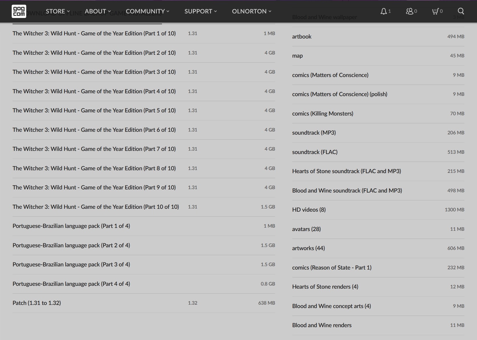Click the 1300 MB HD videos size
The width and height of the screenshot is (477, 340).
click(x=454, y=210)
